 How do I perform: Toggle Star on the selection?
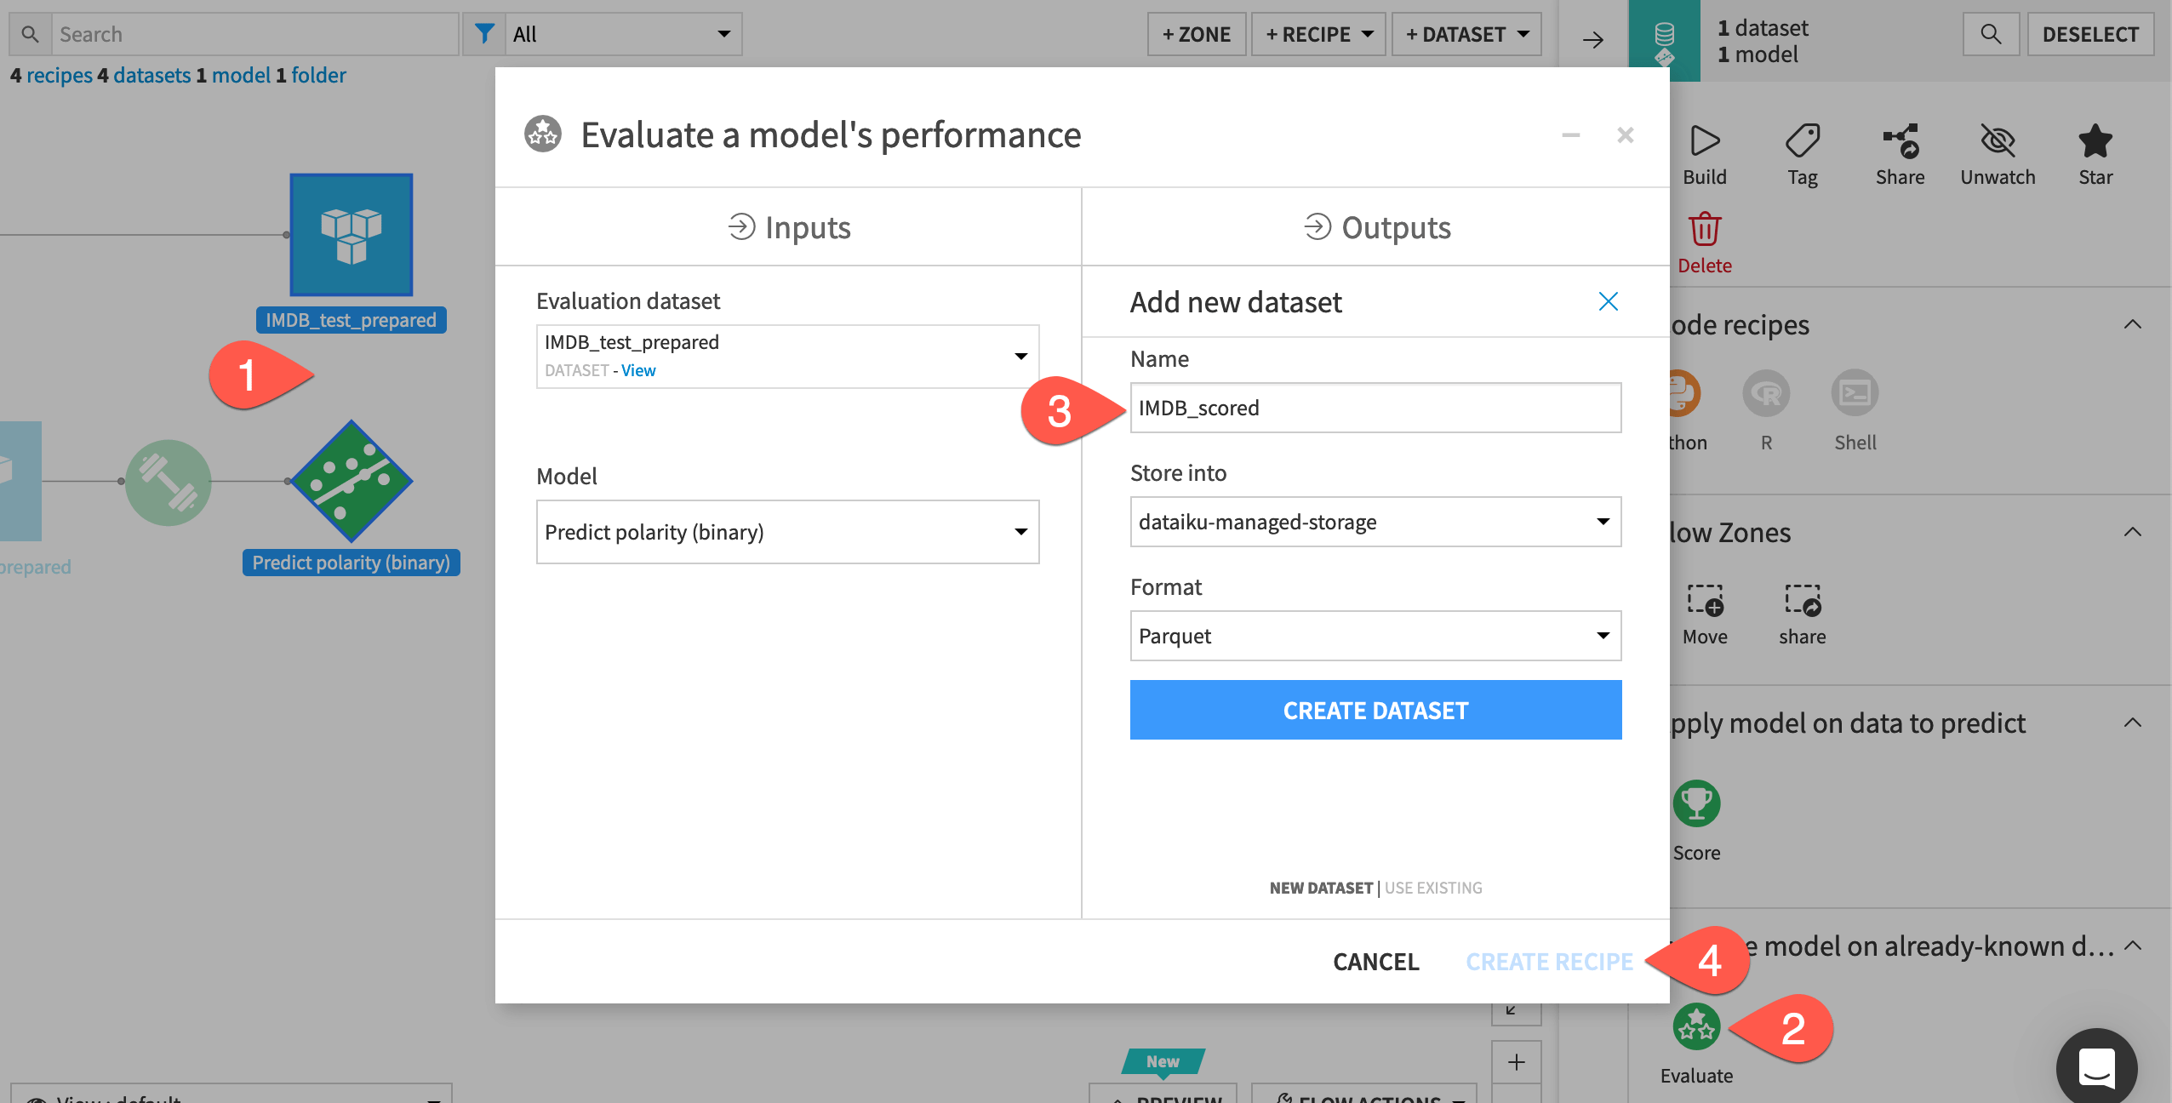point(2095,140)
